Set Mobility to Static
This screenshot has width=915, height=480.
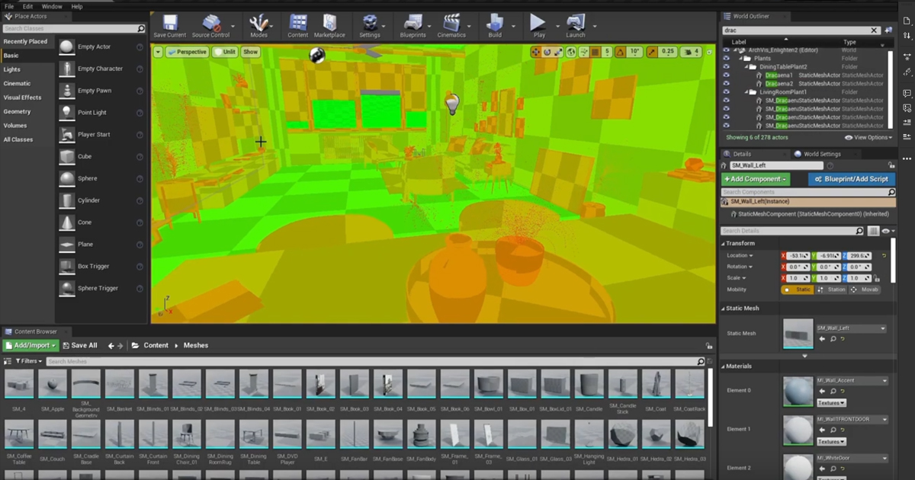tap(797, 290)
